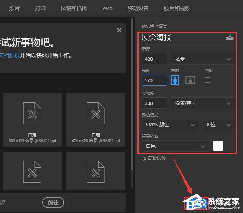243x213 pixels.
Task: Open the 毫米 width unit dropdown
Action: pyautogui.click(x=202, y=59)
